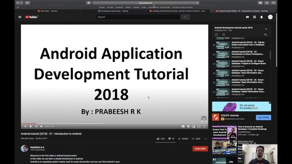Screen dimensions: 292x164
Task: Open the YouTube hamburger guide menu
Action: click(x=20, y=17)
